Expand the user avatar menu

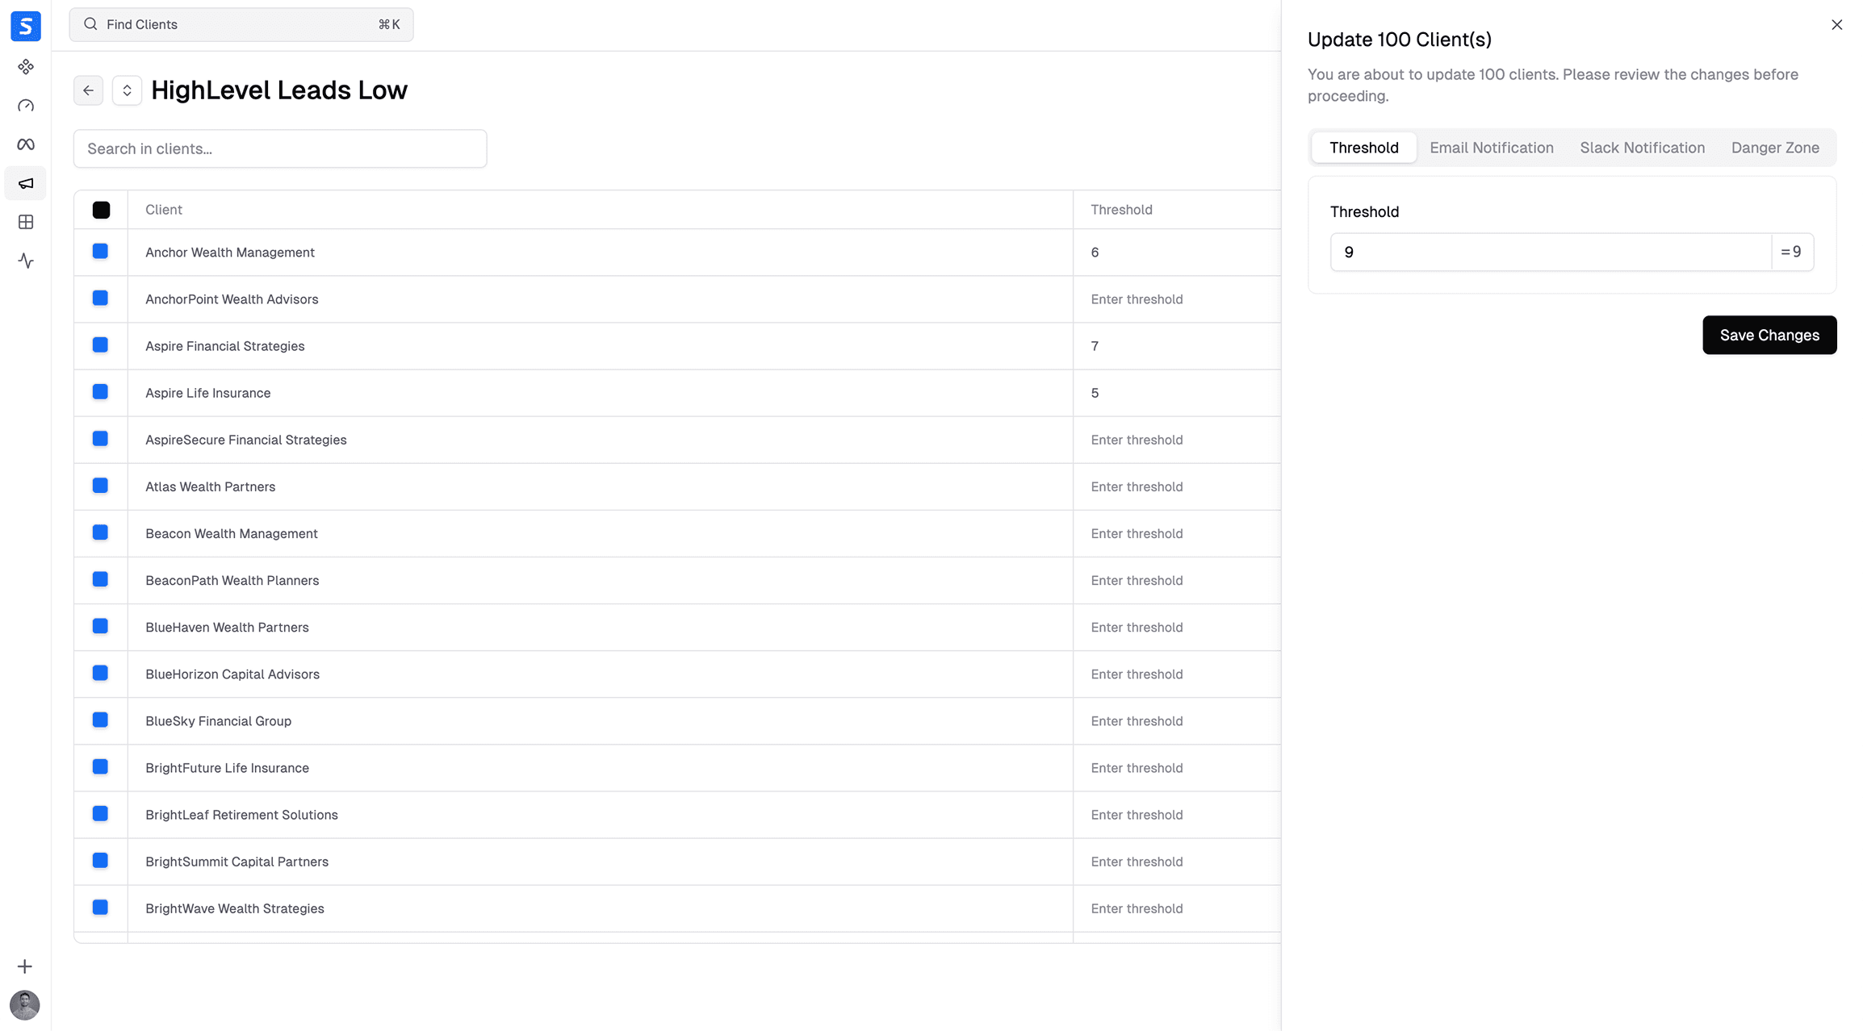point(25,1005)
